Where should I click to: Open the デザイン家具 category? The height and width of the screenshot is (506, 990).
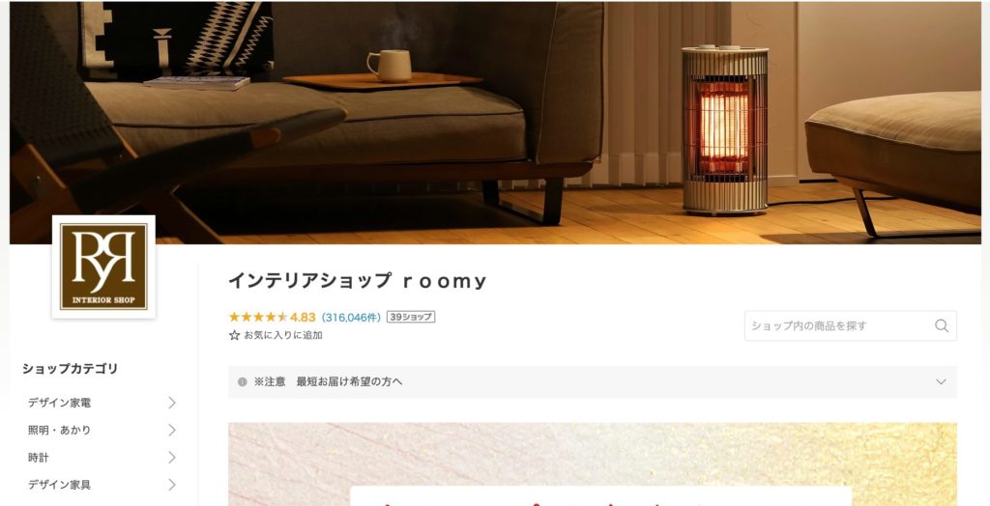59,485
